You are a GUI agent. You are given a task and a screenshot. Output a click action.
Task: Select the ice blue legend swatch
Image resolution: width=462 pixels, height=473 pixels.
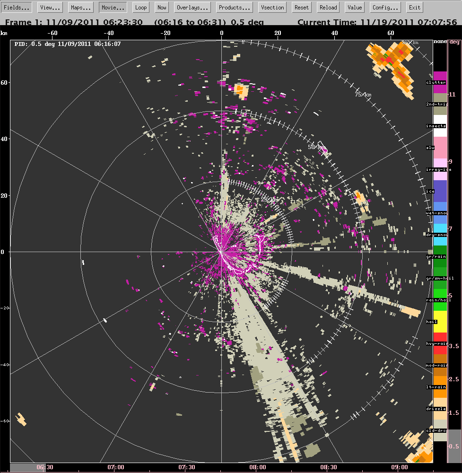pyautogui.click(x=440, y=191)
